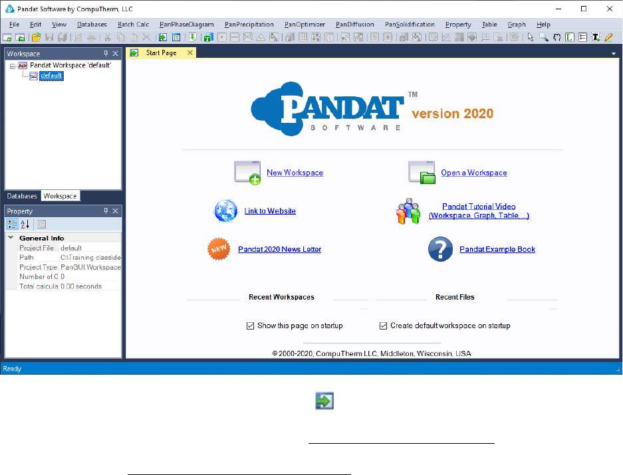Click the Path value field in Property panel
The width and height of the screenshot is (623, 475).
(90, 257)
